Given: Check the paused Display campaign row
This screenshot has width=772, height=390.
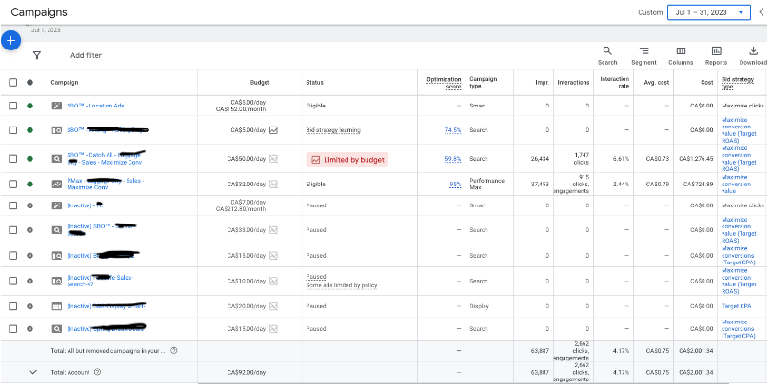Looking at the screenshot, I should (x=12, y=306).
